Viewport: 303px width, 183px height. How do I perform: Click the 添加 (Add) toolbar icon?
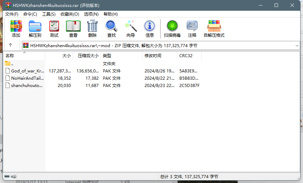(x=16, y=26)
